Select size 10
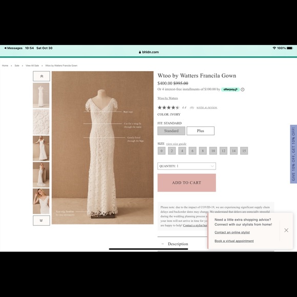Image resolution: width=297 pixels, height=297 pixels. click(x=213, y=151)
